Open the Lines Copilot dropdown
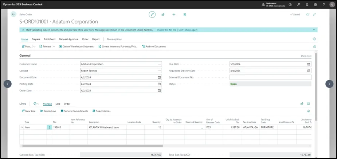This screenshot has width=337, height=159. click(36, 104)
